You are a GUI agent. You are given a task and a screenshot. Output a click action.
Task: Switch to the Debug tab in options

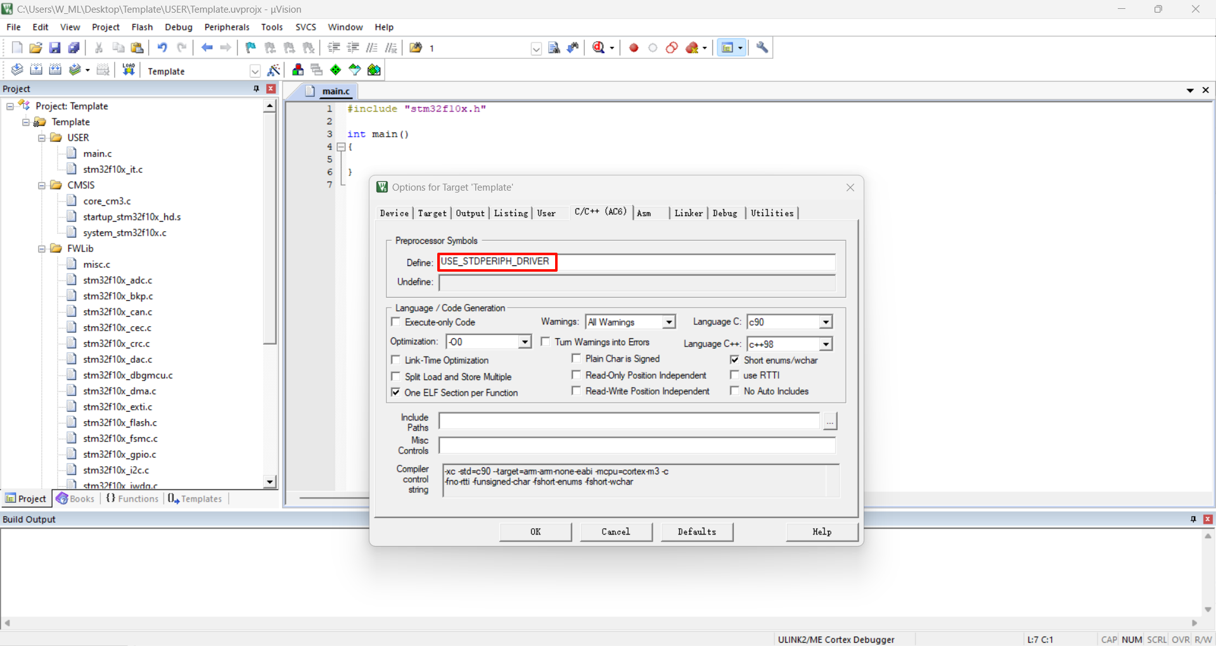(725, 213)
